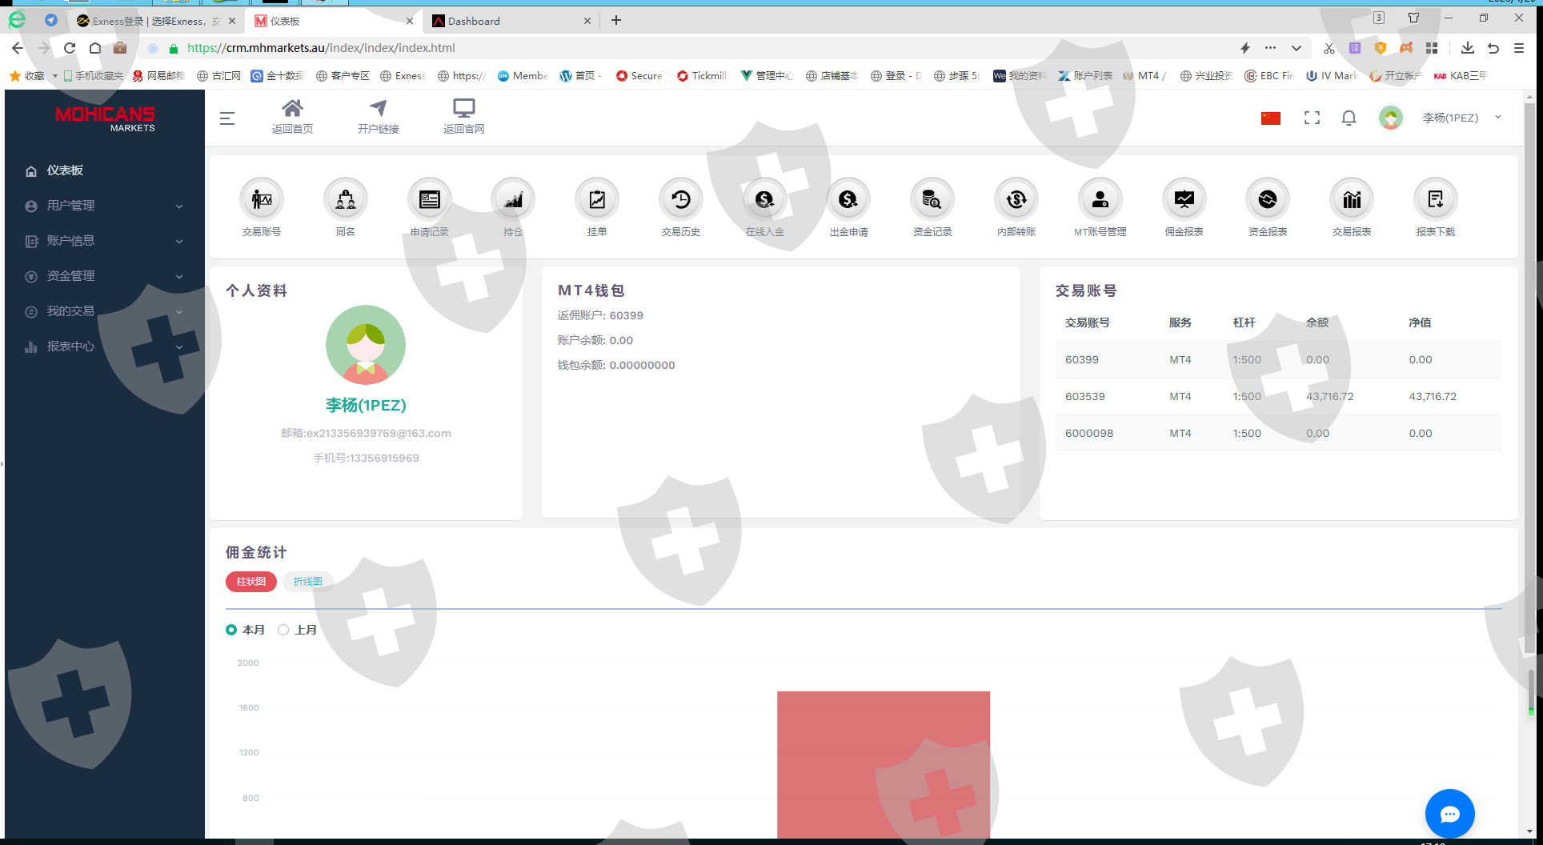Toggle fullscreen mode icon in header
This screenshot has width=1543, height=845.
(1312, 118)
